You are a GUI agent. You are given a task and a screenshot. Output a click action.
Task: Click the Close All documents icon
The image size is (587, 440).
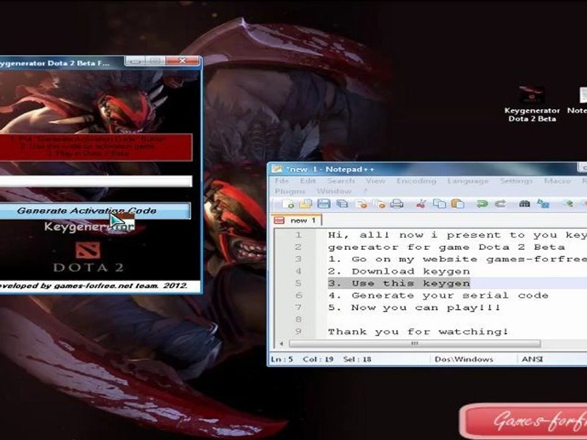click(380, 204)
